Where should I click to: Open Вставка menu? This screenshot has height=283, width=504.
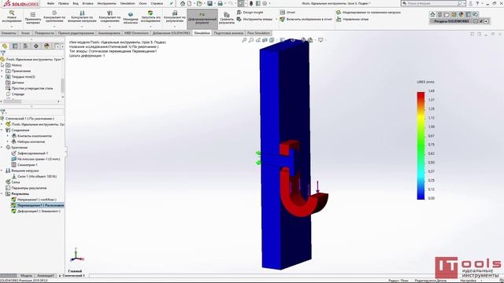click(x=87, y=3)
